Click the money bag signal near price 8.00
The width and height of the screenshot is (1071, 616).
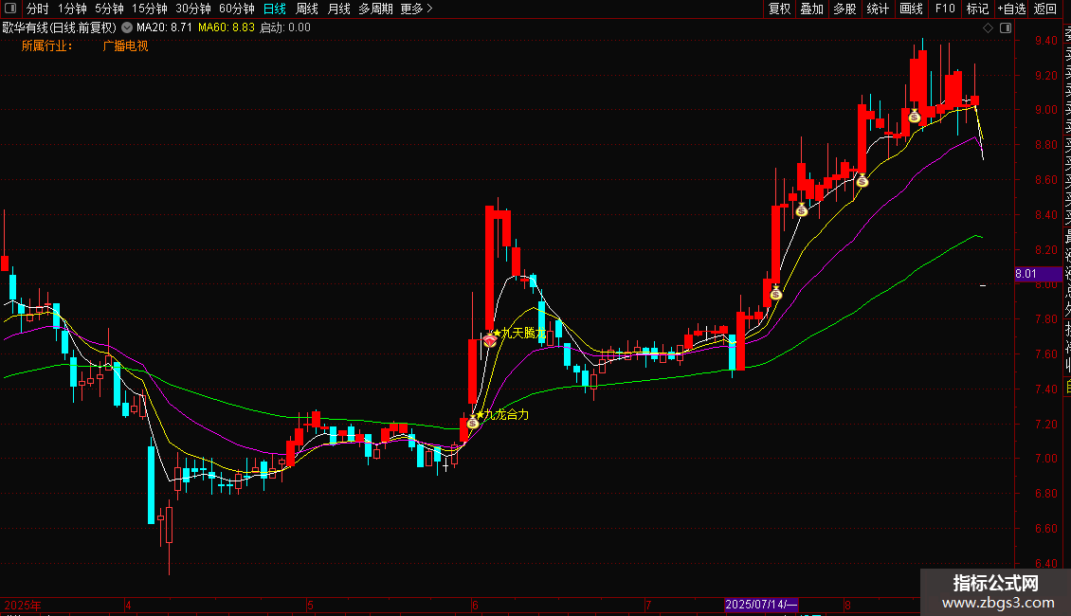[776, 293]
